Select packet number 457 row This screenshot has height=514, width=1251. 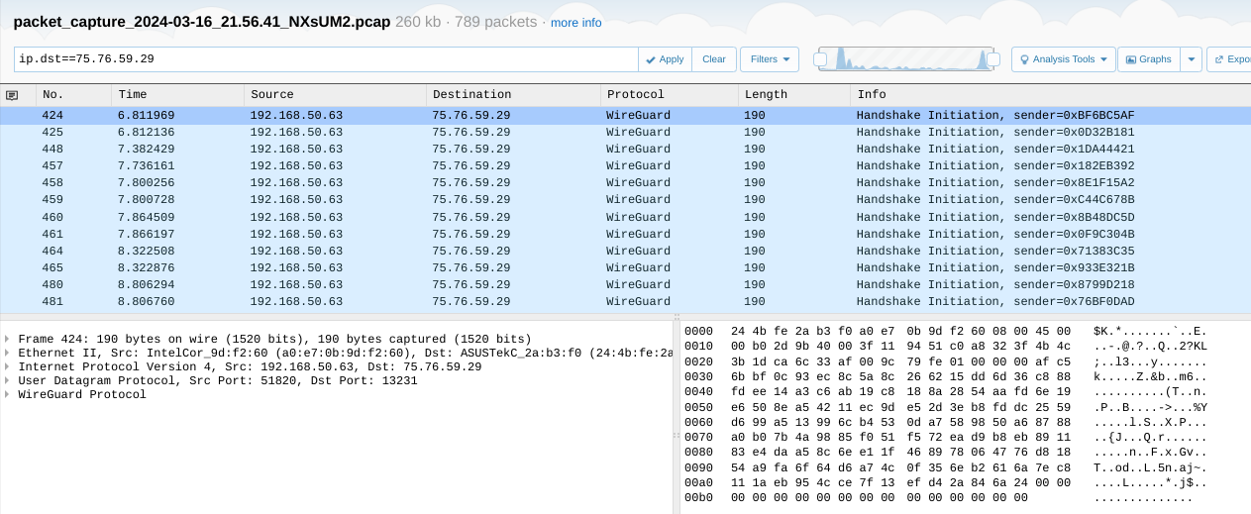(x=625, y=165)
